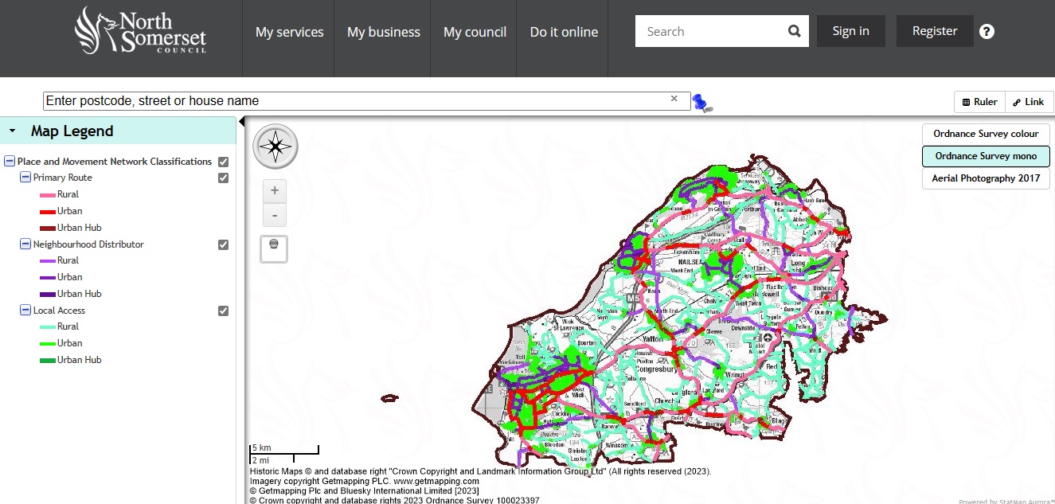Viewport: 1055px width, 504px height.
Task: Click the search magnifier icon
Action: point(794,32)
